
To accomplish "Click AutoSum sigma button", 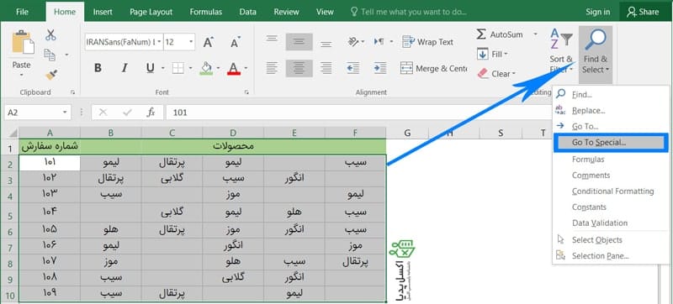I will coord(500,34).
